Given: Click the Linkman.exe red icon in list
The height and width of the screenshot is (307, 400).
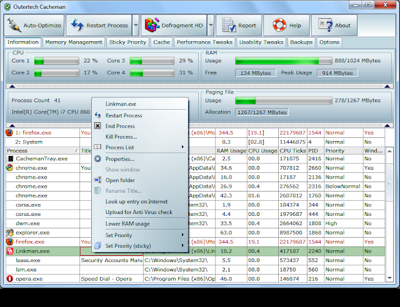Looking at the screenshot, I should (x=10, y=251).
